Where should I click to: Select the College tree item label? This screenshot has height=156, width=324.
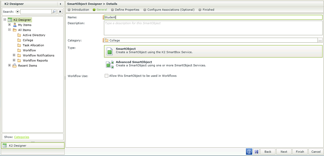[x=28, y=40]
